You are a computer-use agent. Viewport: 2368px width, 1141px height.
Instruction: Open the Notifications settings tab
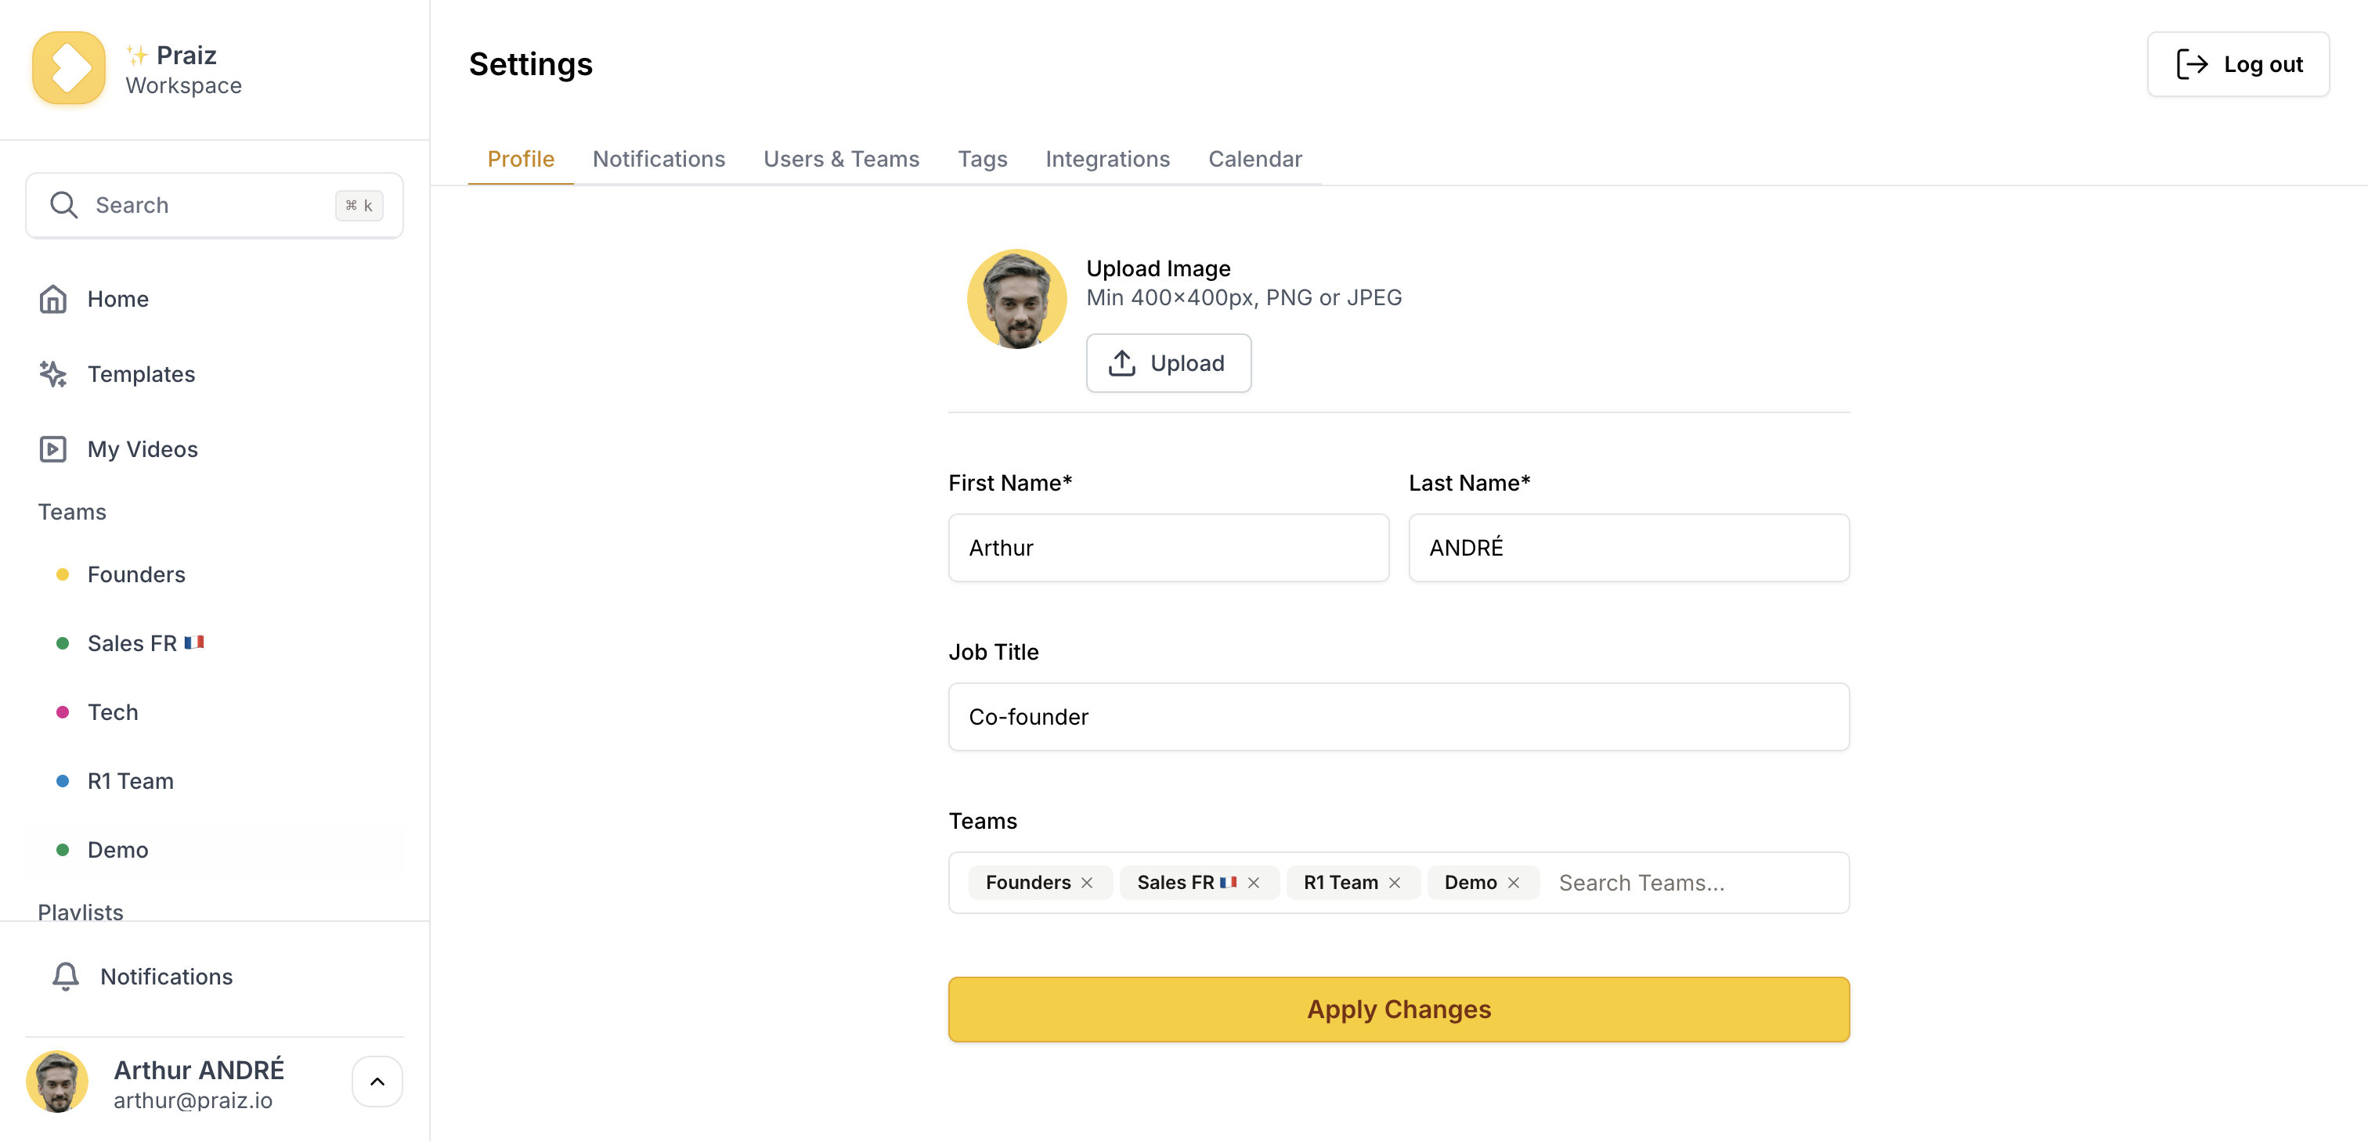pos(659,159)
